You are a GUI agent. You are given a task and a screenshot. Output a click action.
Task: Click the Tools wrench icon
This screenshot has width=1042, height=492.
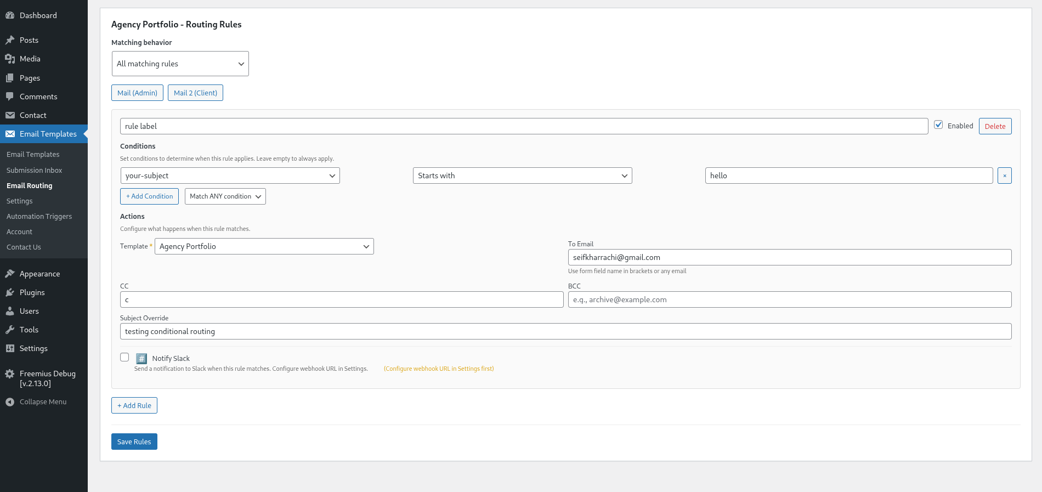[x=10, y=330]
